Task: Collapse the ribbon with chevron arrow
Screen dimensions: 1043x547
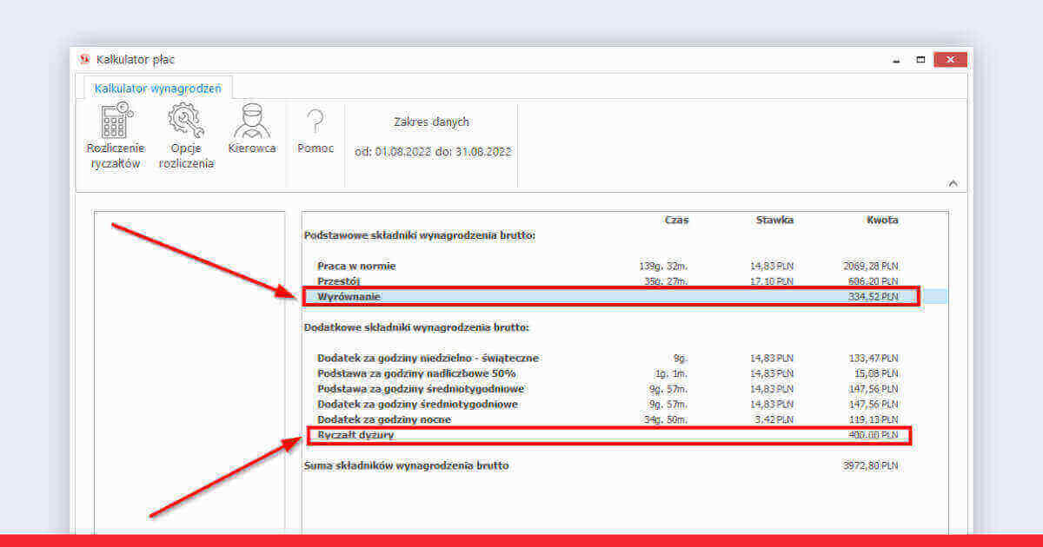Action: coord(953,183)
